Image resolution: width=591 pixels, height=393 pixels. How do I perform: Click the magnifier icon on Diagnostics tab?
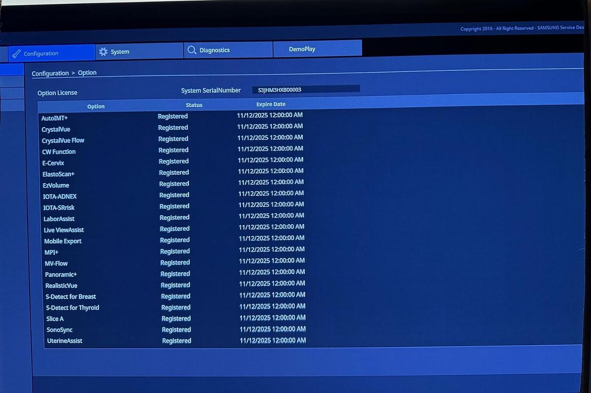(192, 50)
